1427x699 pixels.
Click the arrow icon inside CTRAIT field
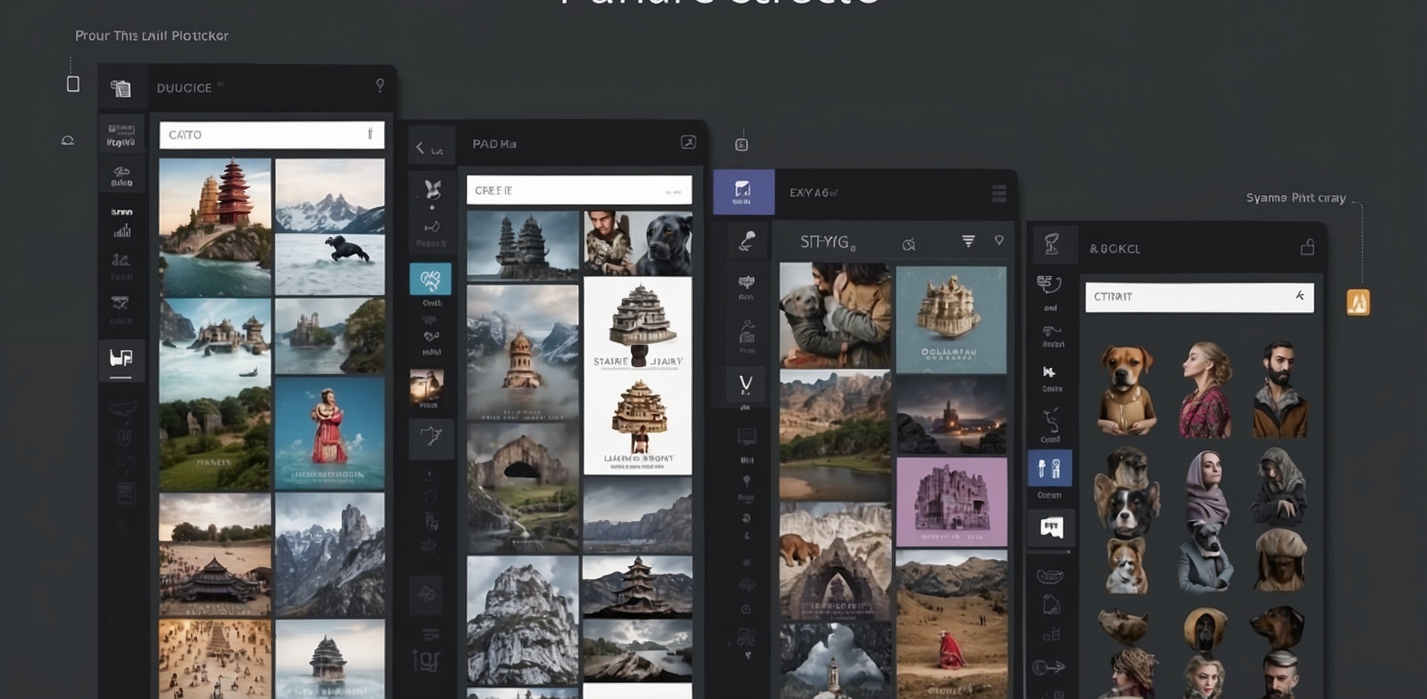click(1299, 295)
